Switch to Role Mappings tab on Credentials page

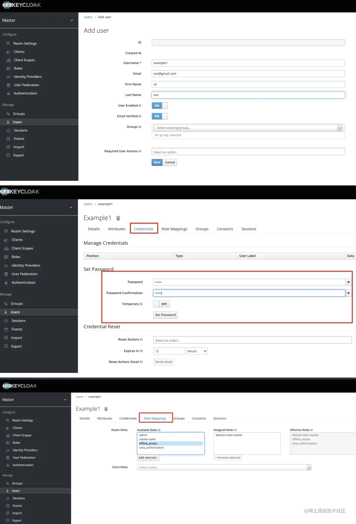(x=174, y=229)
